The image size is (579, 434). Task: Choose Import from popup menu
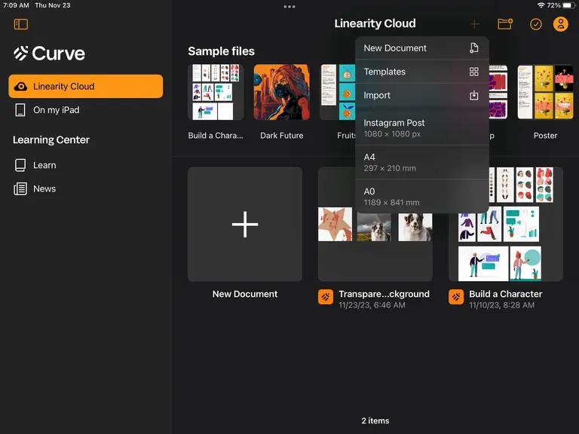422,95
